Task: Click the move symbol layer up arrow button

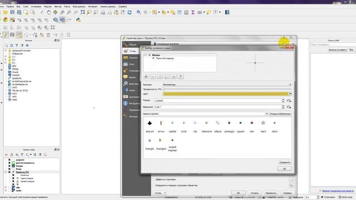Action: pyautogui.click(x=174, y=77)
